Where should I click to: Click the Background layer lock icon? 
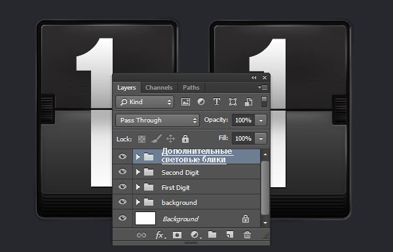coord(246,219)
